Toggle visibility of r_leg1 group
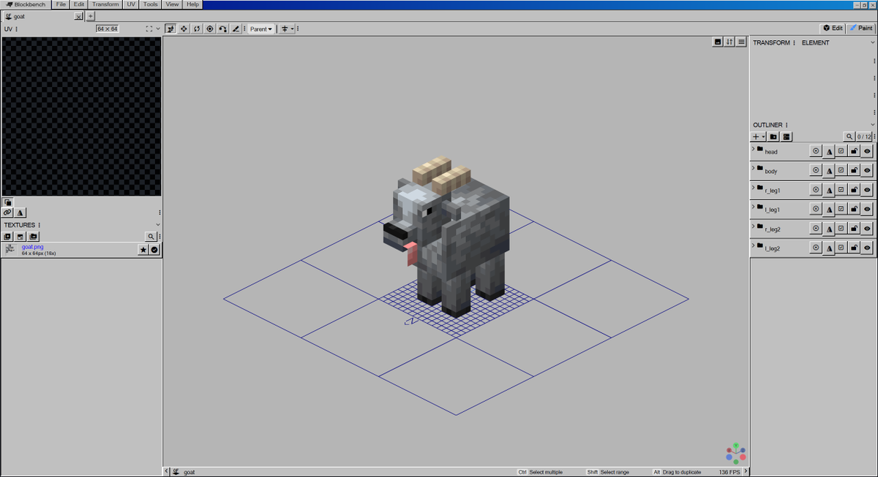Viewport: 878px width, 477px height. [867, 190]
